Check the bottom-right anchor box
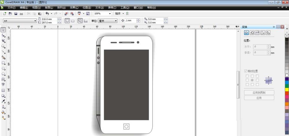Viewport: 289px width, 136px height. tap(257, 84)
